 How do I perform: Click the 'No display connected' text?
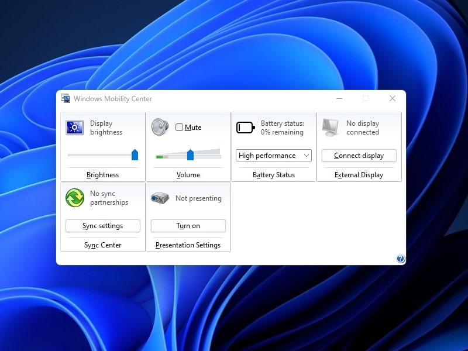tap(363, 128)
